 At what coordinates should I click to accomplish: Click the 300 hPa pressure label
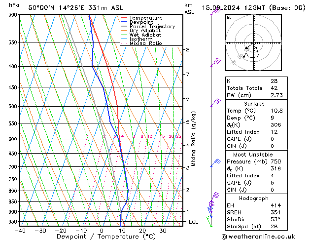[x=14, y=15]
